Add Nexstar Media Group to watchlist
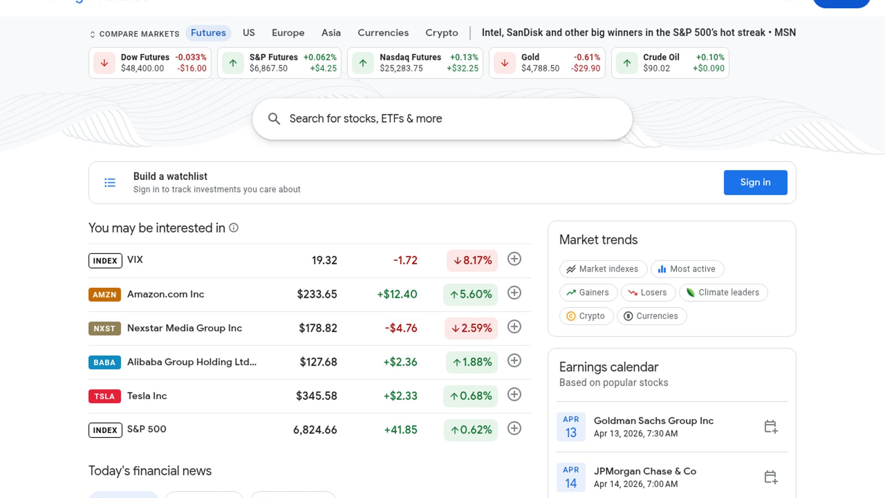This screenshot has height=498, width=885. pos(514,327)
